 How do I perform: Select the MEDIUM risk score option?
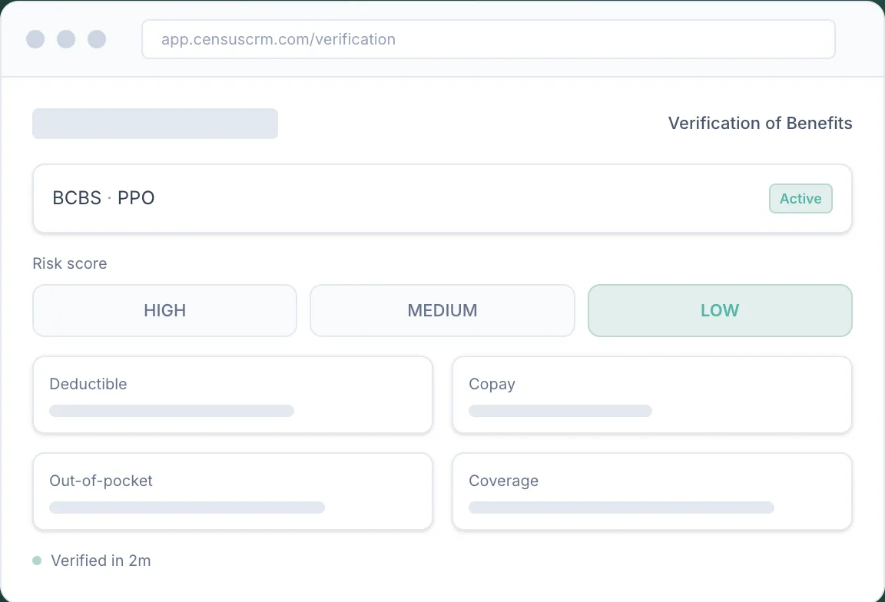pyautogui.click(x=442, y=310)
